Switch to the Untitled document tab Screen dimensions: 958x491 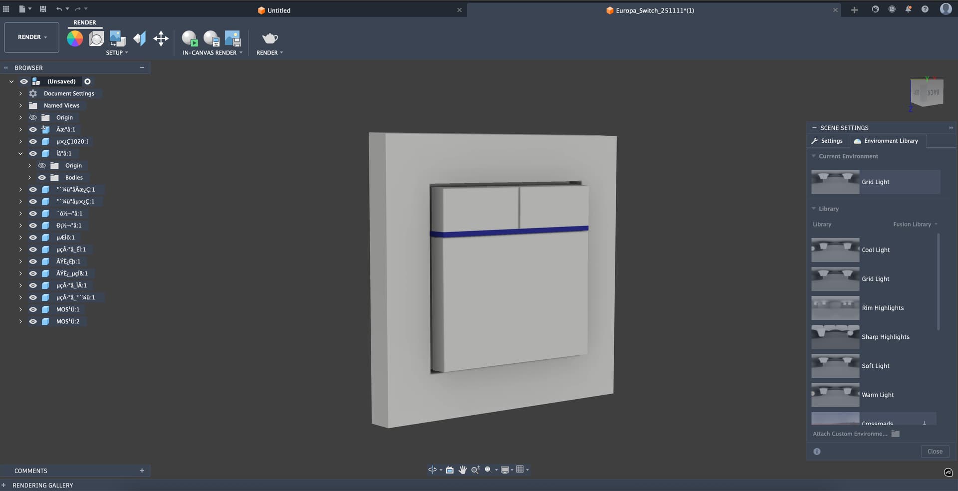pyautogui.click(x=274, y=10)
